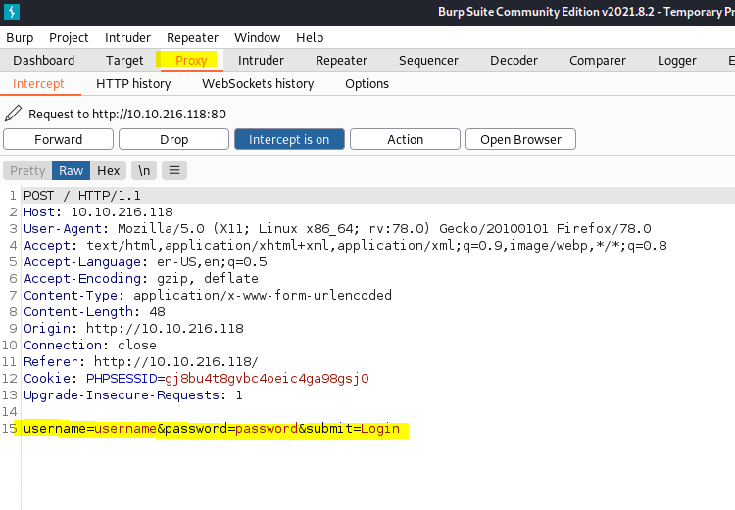Switch to the Repeater tool tab
This screenshot has width=735, height=510.
coord(341,60)
